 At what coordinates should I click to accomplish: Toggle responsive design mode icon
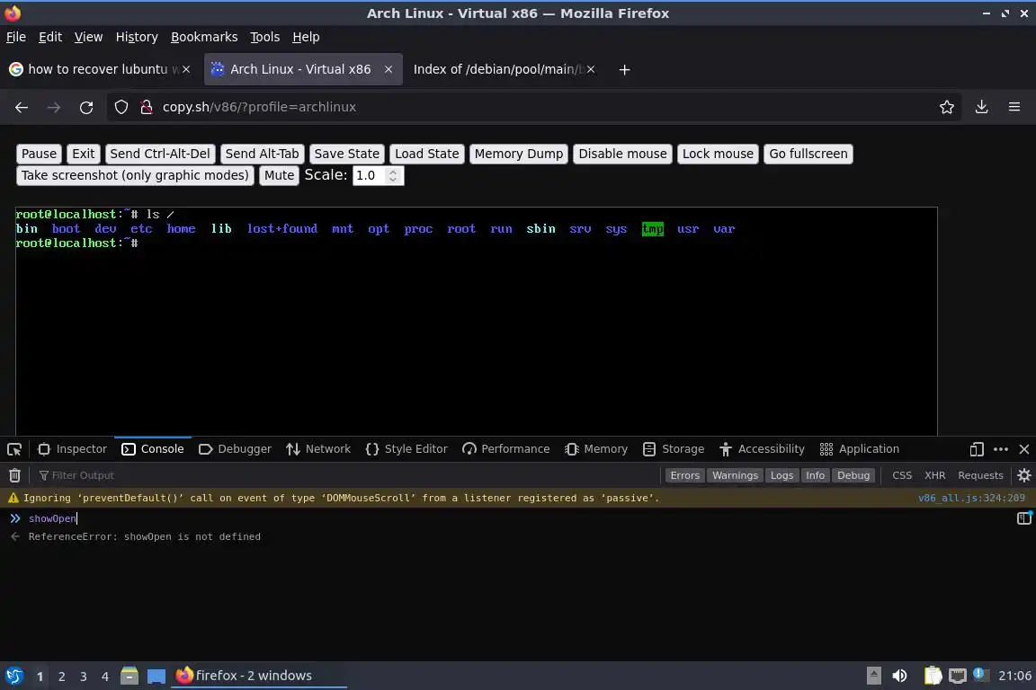[x=977, y=449]
